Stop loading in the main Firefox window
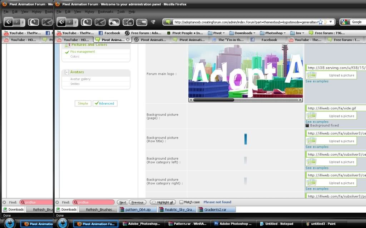366x228 pixels. (100, 22)
